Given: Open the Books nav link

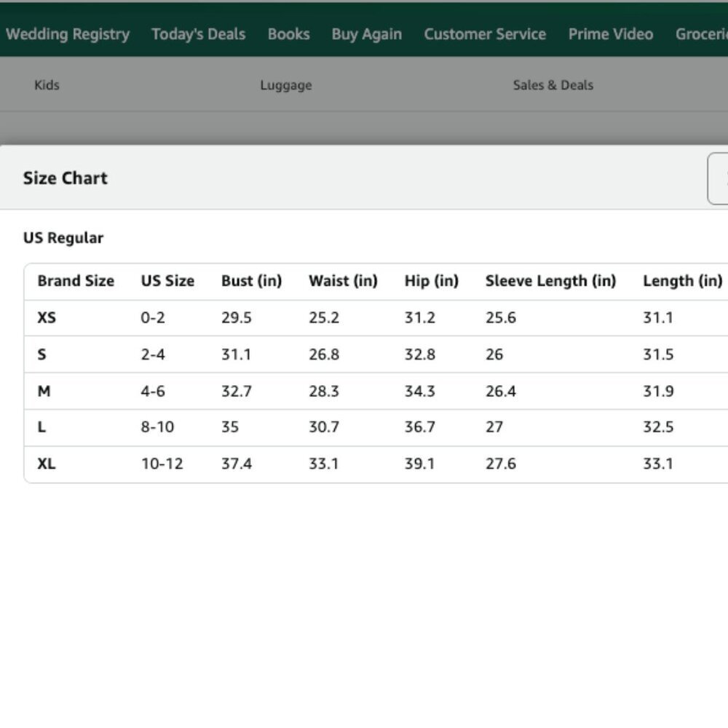Looking at the screenshot, I should pyautogui.click(x=288, y=34).
